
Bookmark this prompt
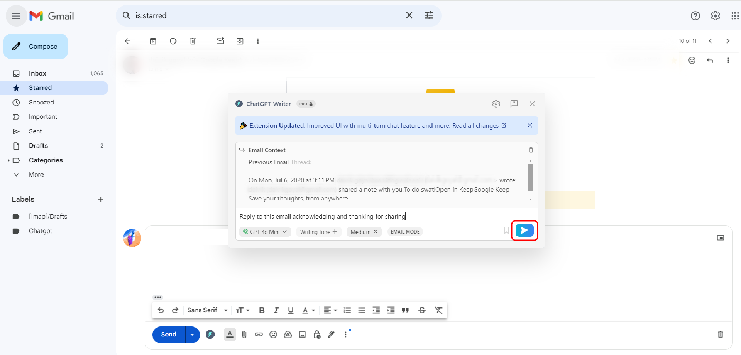(x=506, y=230)
